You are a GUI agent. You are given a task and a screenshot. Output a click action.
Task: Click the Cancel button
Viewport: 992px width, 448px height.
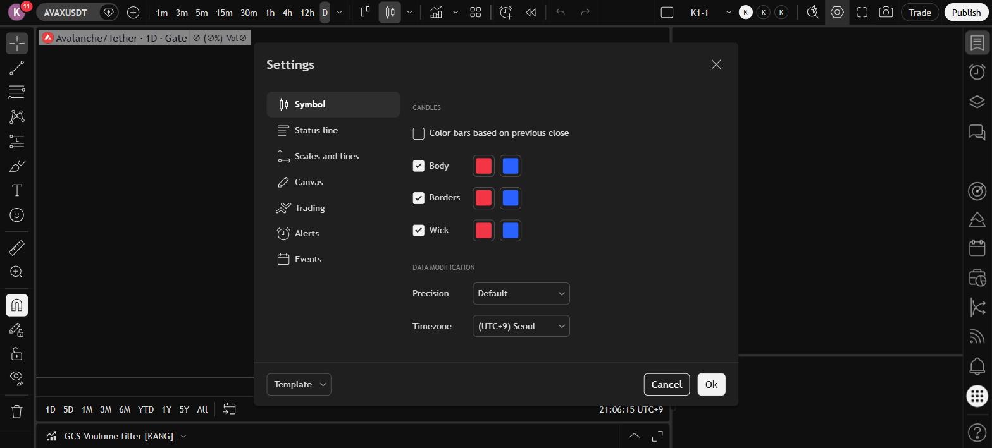pyautogui.click(x=666, y=384)
